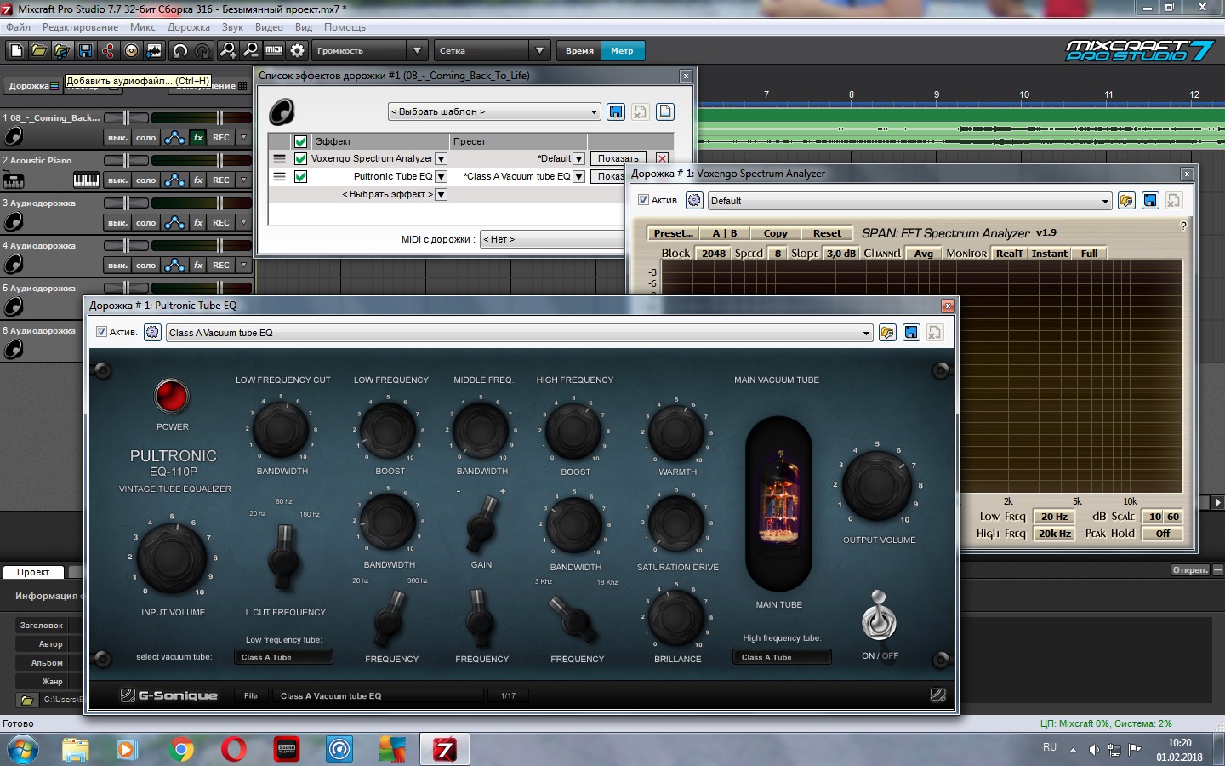Click the red Share/Publish toolbar icon

point(108,51)
